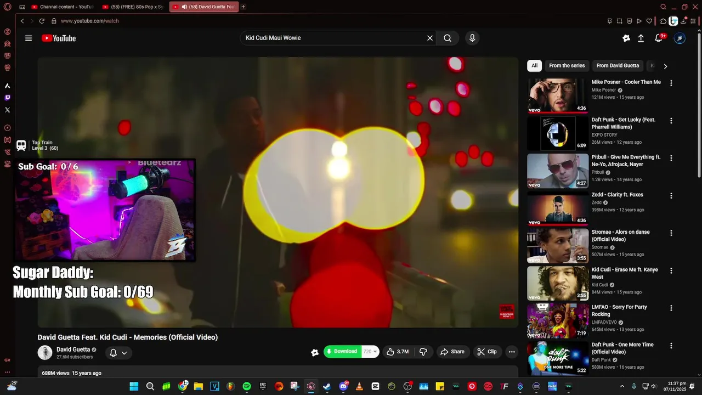This screenshot has width=702, height=395.
Task: Open a new browser tab
Action: (x=244, y=7)
